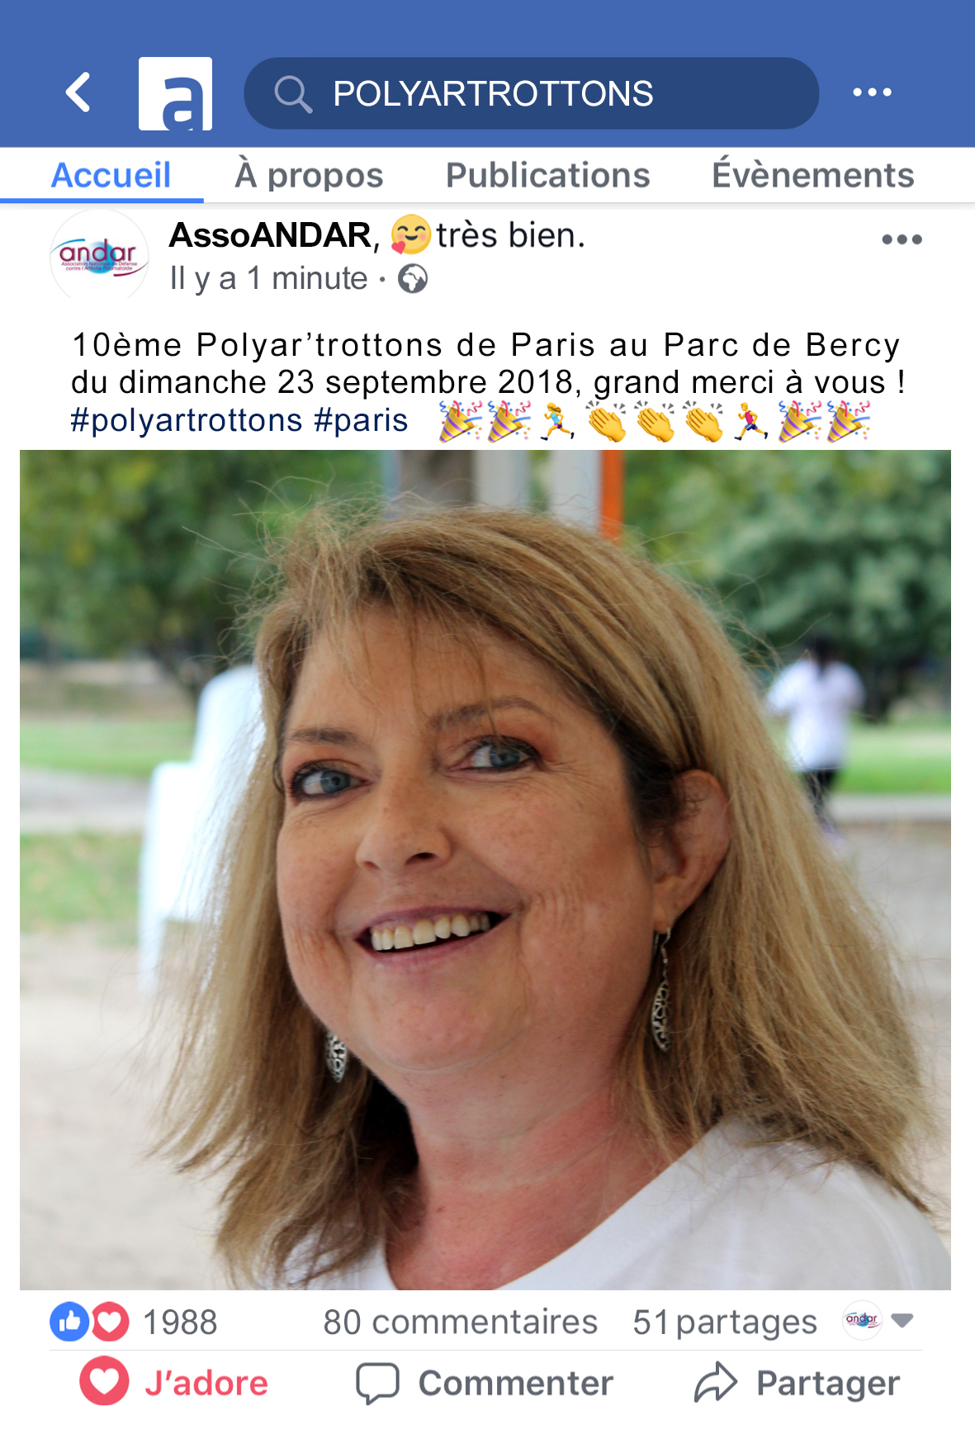Tap the Commenter button
The width and height of the screenshot is (975, 1443).
point(485,1383)
